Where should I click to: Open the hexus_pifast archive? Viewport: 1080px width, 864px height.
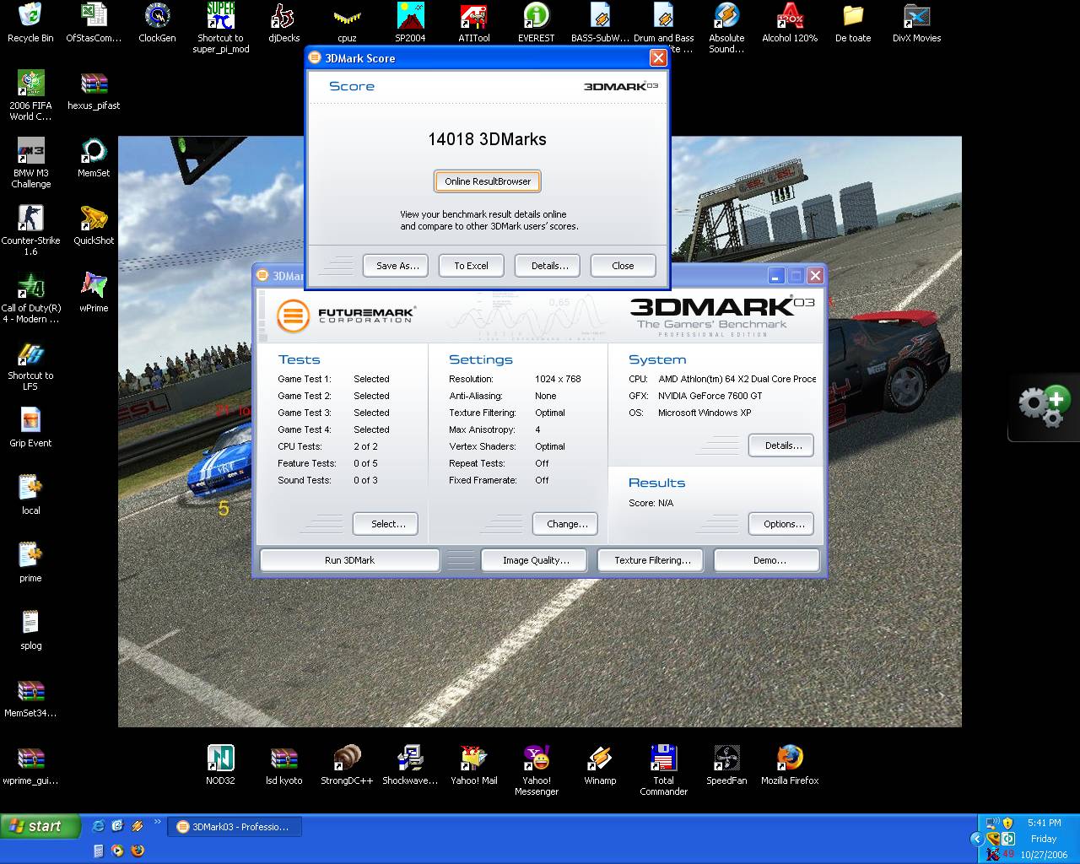94,90
